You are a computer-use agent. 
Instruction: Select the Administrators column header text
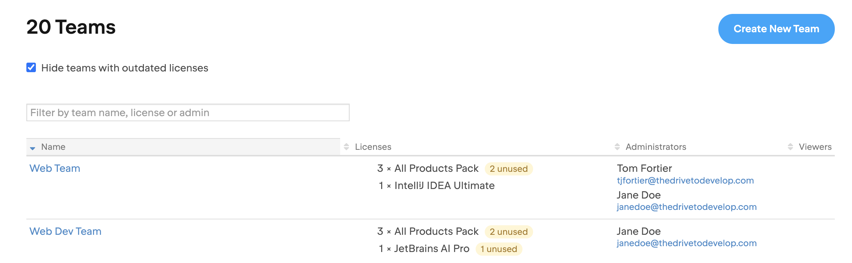pyautogui.click(x=655, y=147)
